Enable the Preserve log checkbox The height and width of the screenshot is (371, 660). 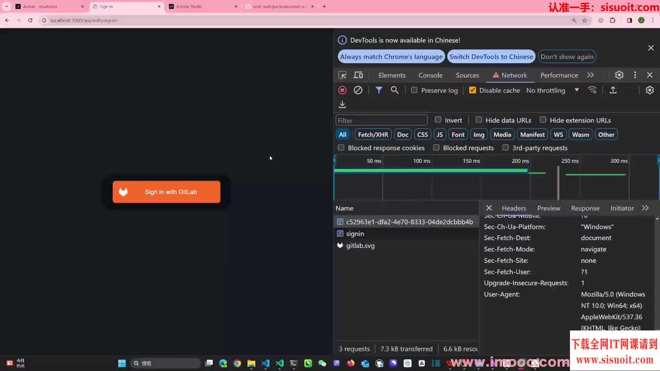pos(414,90)
